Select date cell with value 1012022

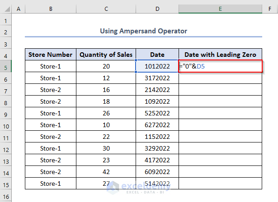pyautogui.click(x=157, y=66)
